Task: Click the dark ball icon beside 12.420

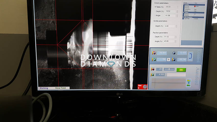Action: pos(174,53)
